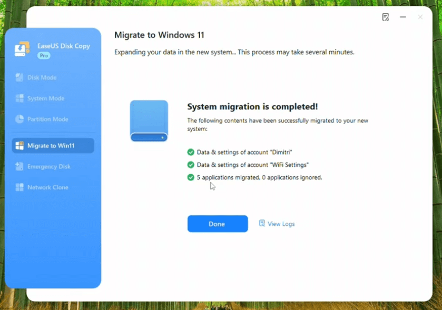This screenshot has height=310, width=442.
Task: Click the Network Clone icon
Action: pyautogui.click(x=20, y=187)
